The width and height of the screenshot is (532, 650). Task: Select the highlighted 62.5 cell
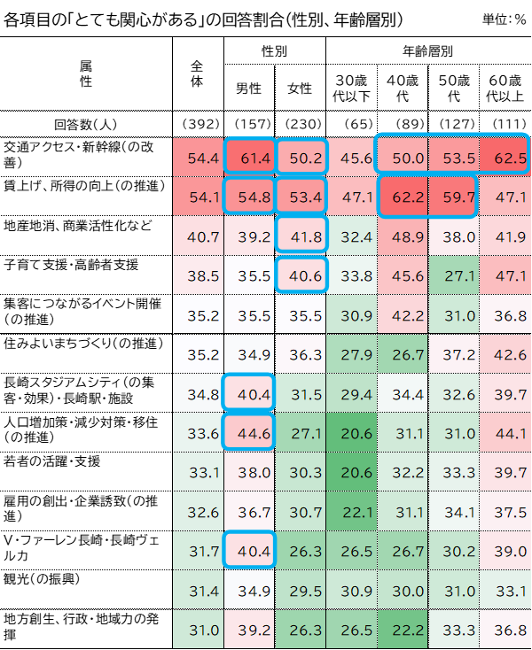tap(505, 158)
